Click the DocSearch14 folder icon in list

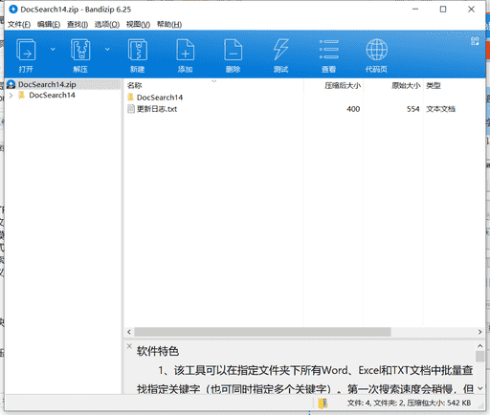[x=130, y=97]
